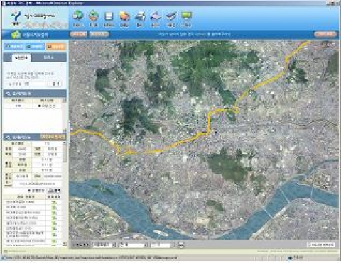Open the white document page toolbar icon
341x263 pixels.
[109, 16]
